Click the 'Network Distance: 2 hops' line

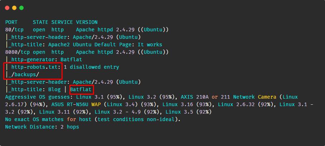tap(42, 127)
